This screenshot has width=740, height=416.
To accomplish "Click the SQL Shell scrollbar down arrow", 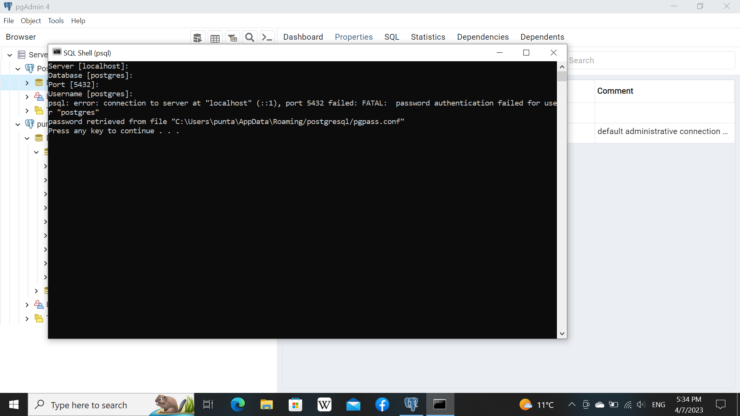I will click(x=562, y=334).
